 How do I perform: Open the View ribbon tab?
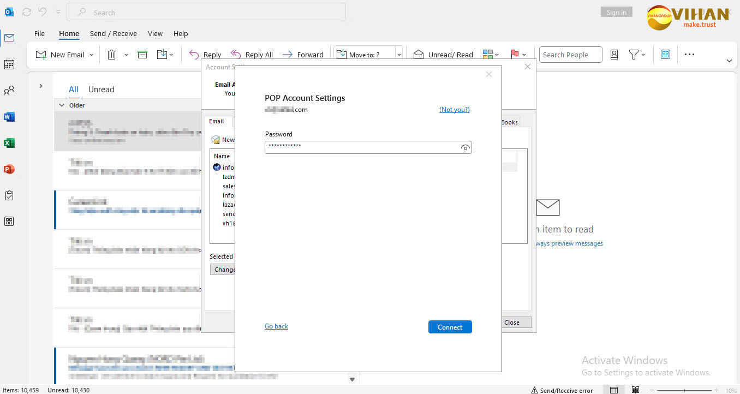155,33
